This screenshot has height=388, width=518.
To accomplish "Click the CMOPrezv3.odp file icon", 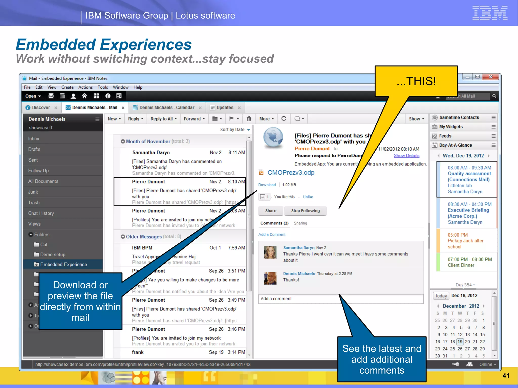I will [x=261, y=173].
